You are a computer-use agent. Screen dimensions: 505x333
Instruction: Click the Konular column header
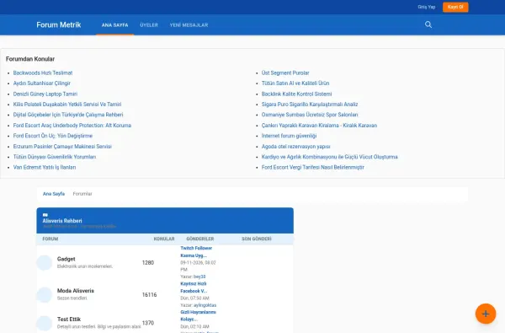tap(164, 239)
